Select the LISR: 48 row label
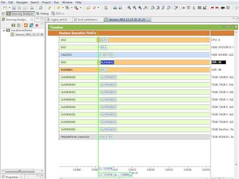Screen dimensions: 239x179 click(x=216, y=70)
